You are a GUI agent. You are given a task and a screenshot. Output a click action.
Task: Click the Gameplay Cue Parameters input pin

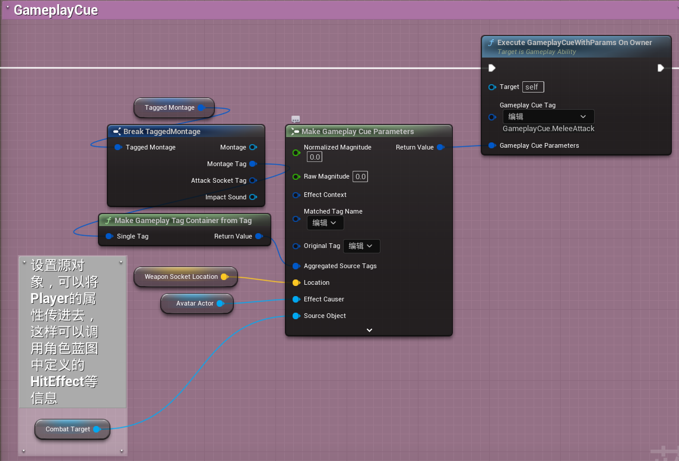(x=492, y=145)
